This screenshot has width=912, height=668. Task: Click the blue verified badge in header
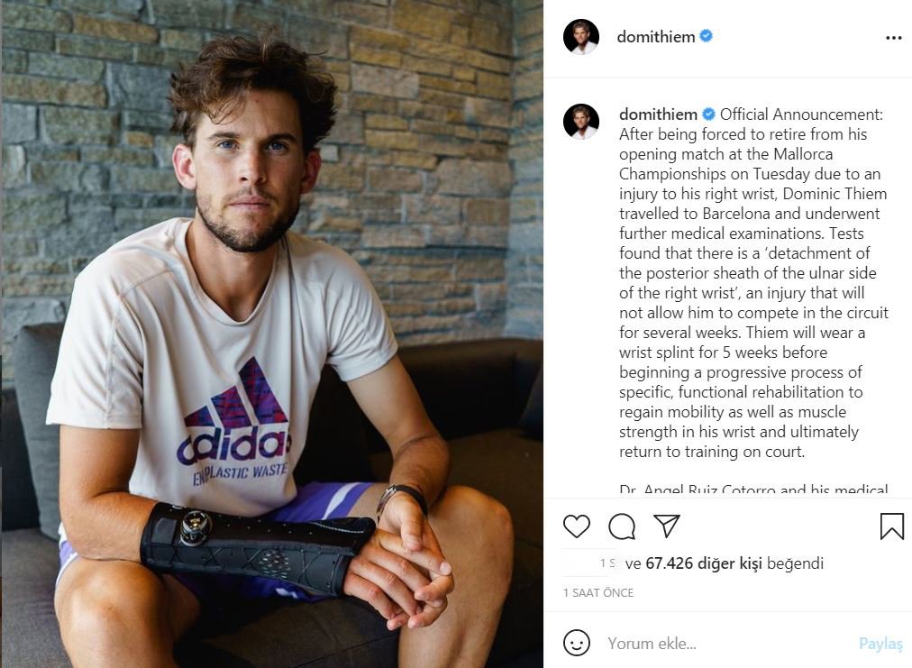pos(706,36)
